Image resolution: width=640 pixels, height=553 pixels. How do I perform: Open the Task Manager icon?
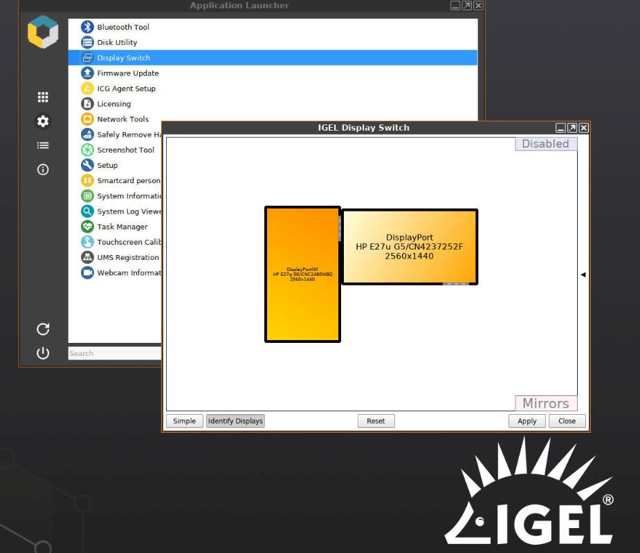tap(87, 227)
